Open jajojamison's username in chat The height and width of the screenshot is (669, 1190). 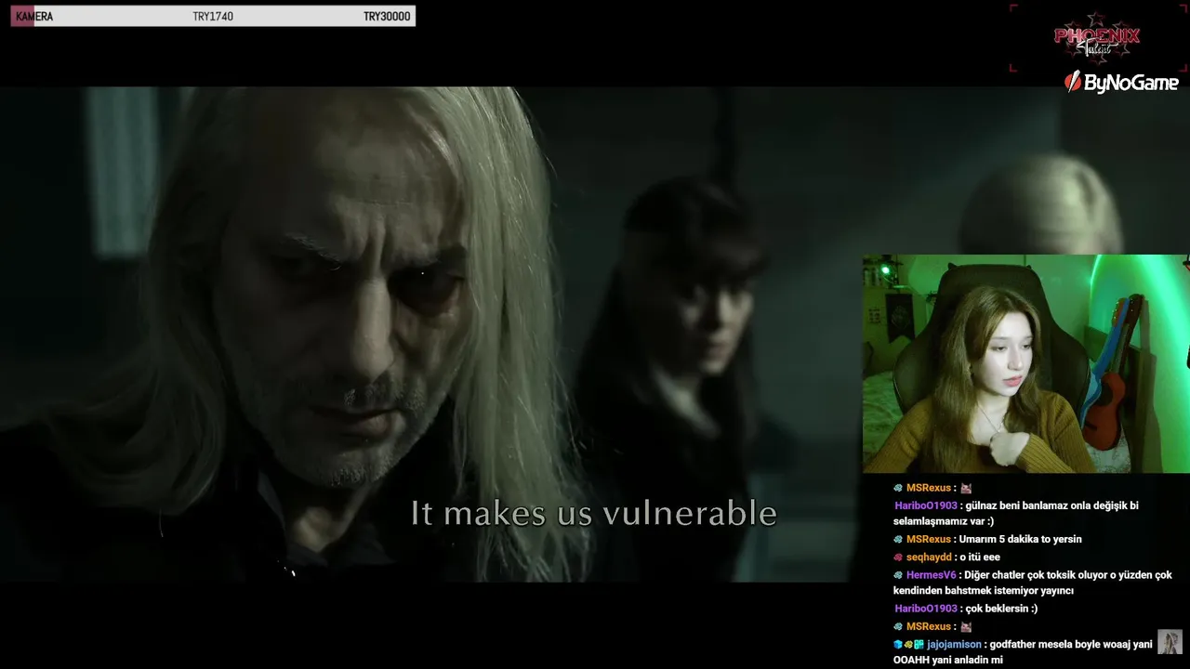tap(954, 644)
